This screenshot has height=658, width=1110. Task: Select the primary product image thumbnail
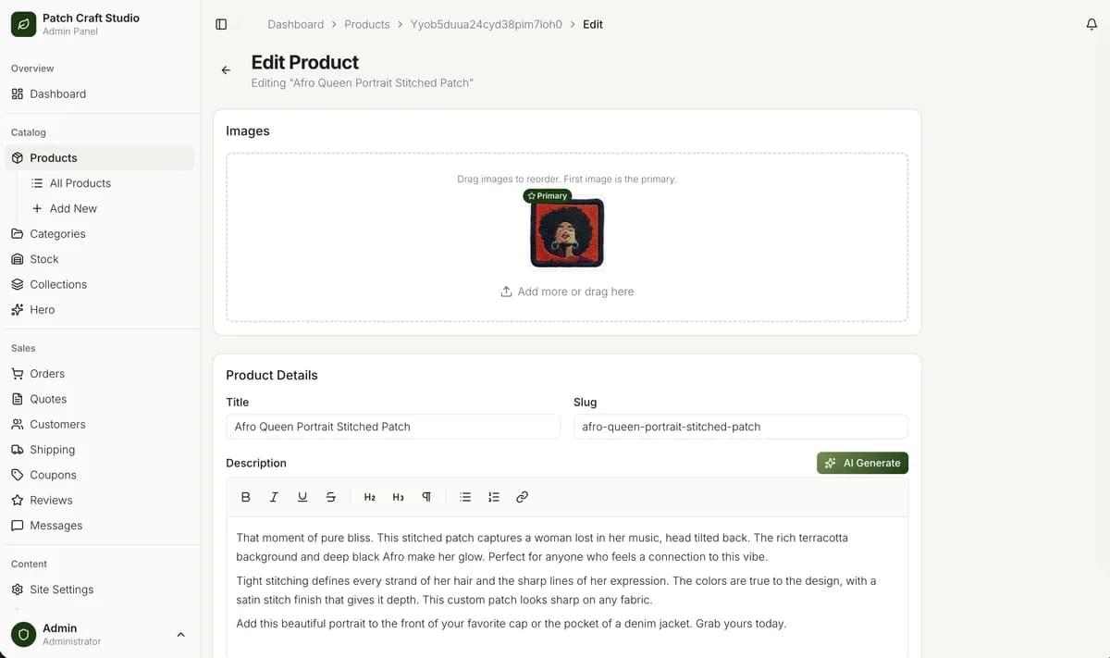tap(567, 232)
